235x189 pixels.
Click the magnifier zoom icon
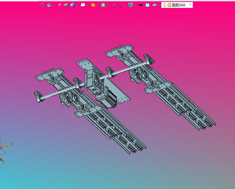(103, 5)
